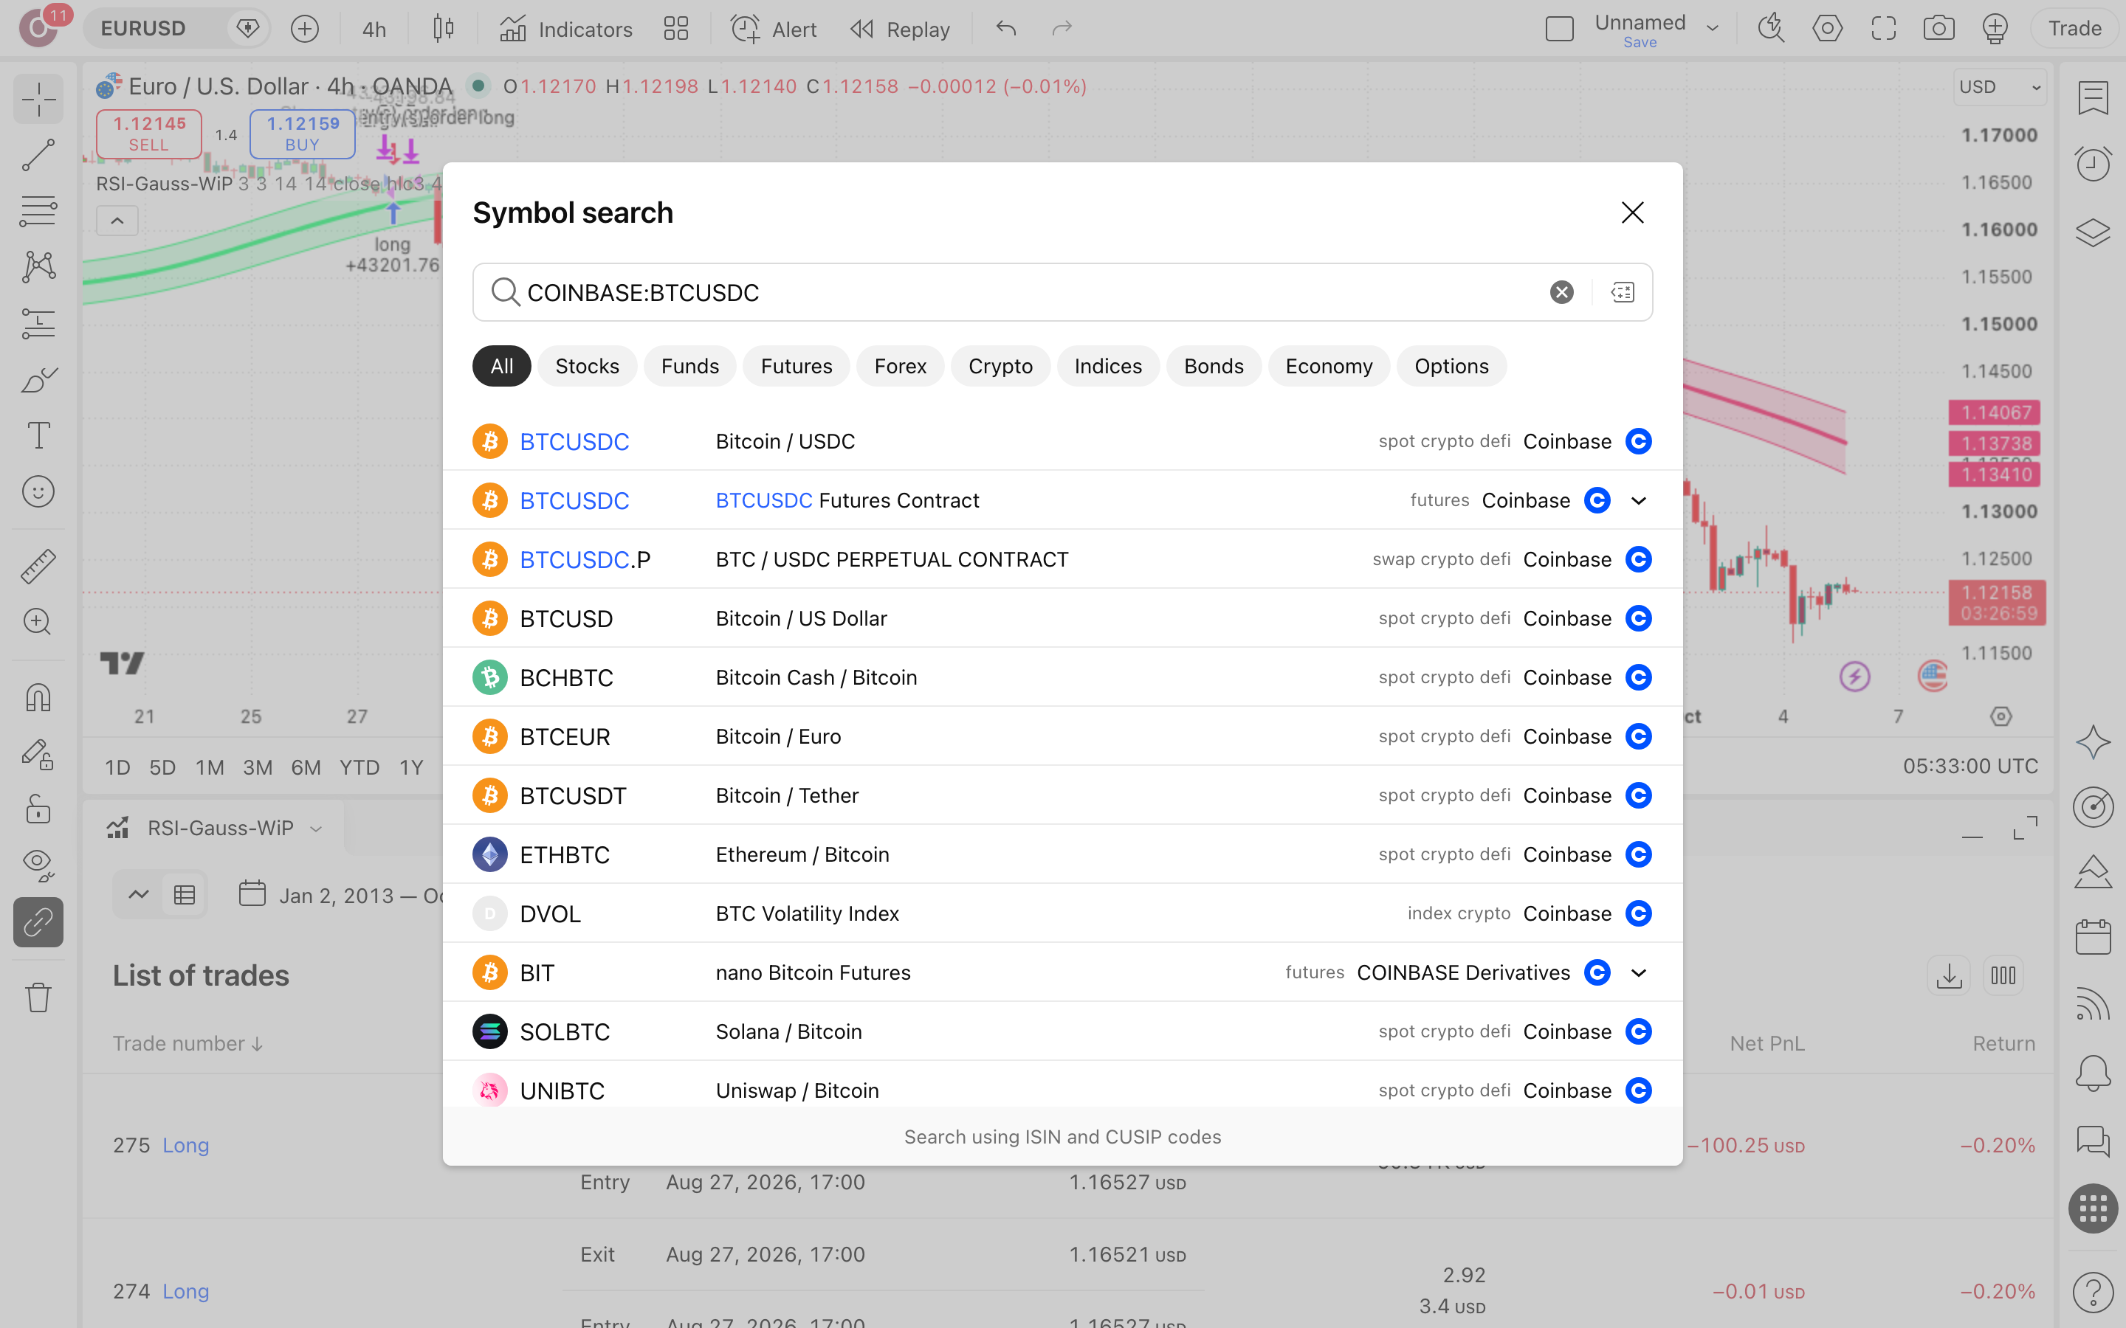Open the Unnamed layout dropdown arrow

[x=1712, y=29]
